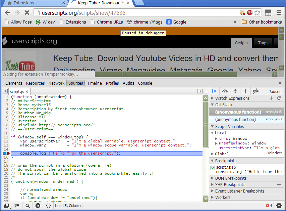Show the navigator sidebar in Sources
Screen dimensions: 286x211
(x=5, y=91)
